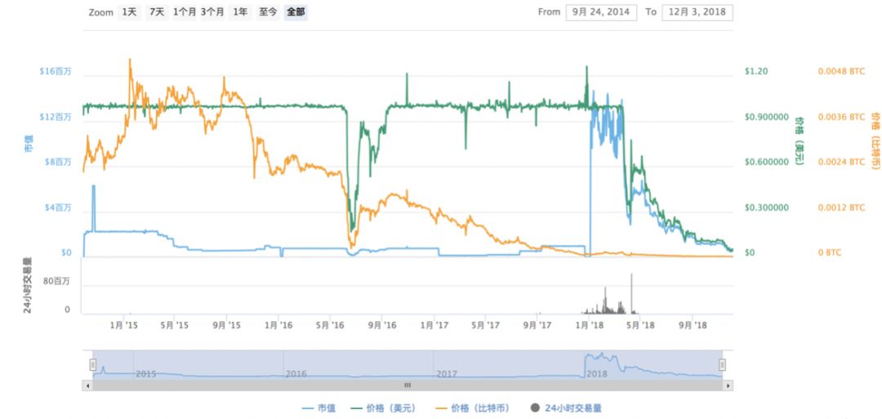Click the 2018 label in navigator

pyautogui.click(x=596, y=373)
